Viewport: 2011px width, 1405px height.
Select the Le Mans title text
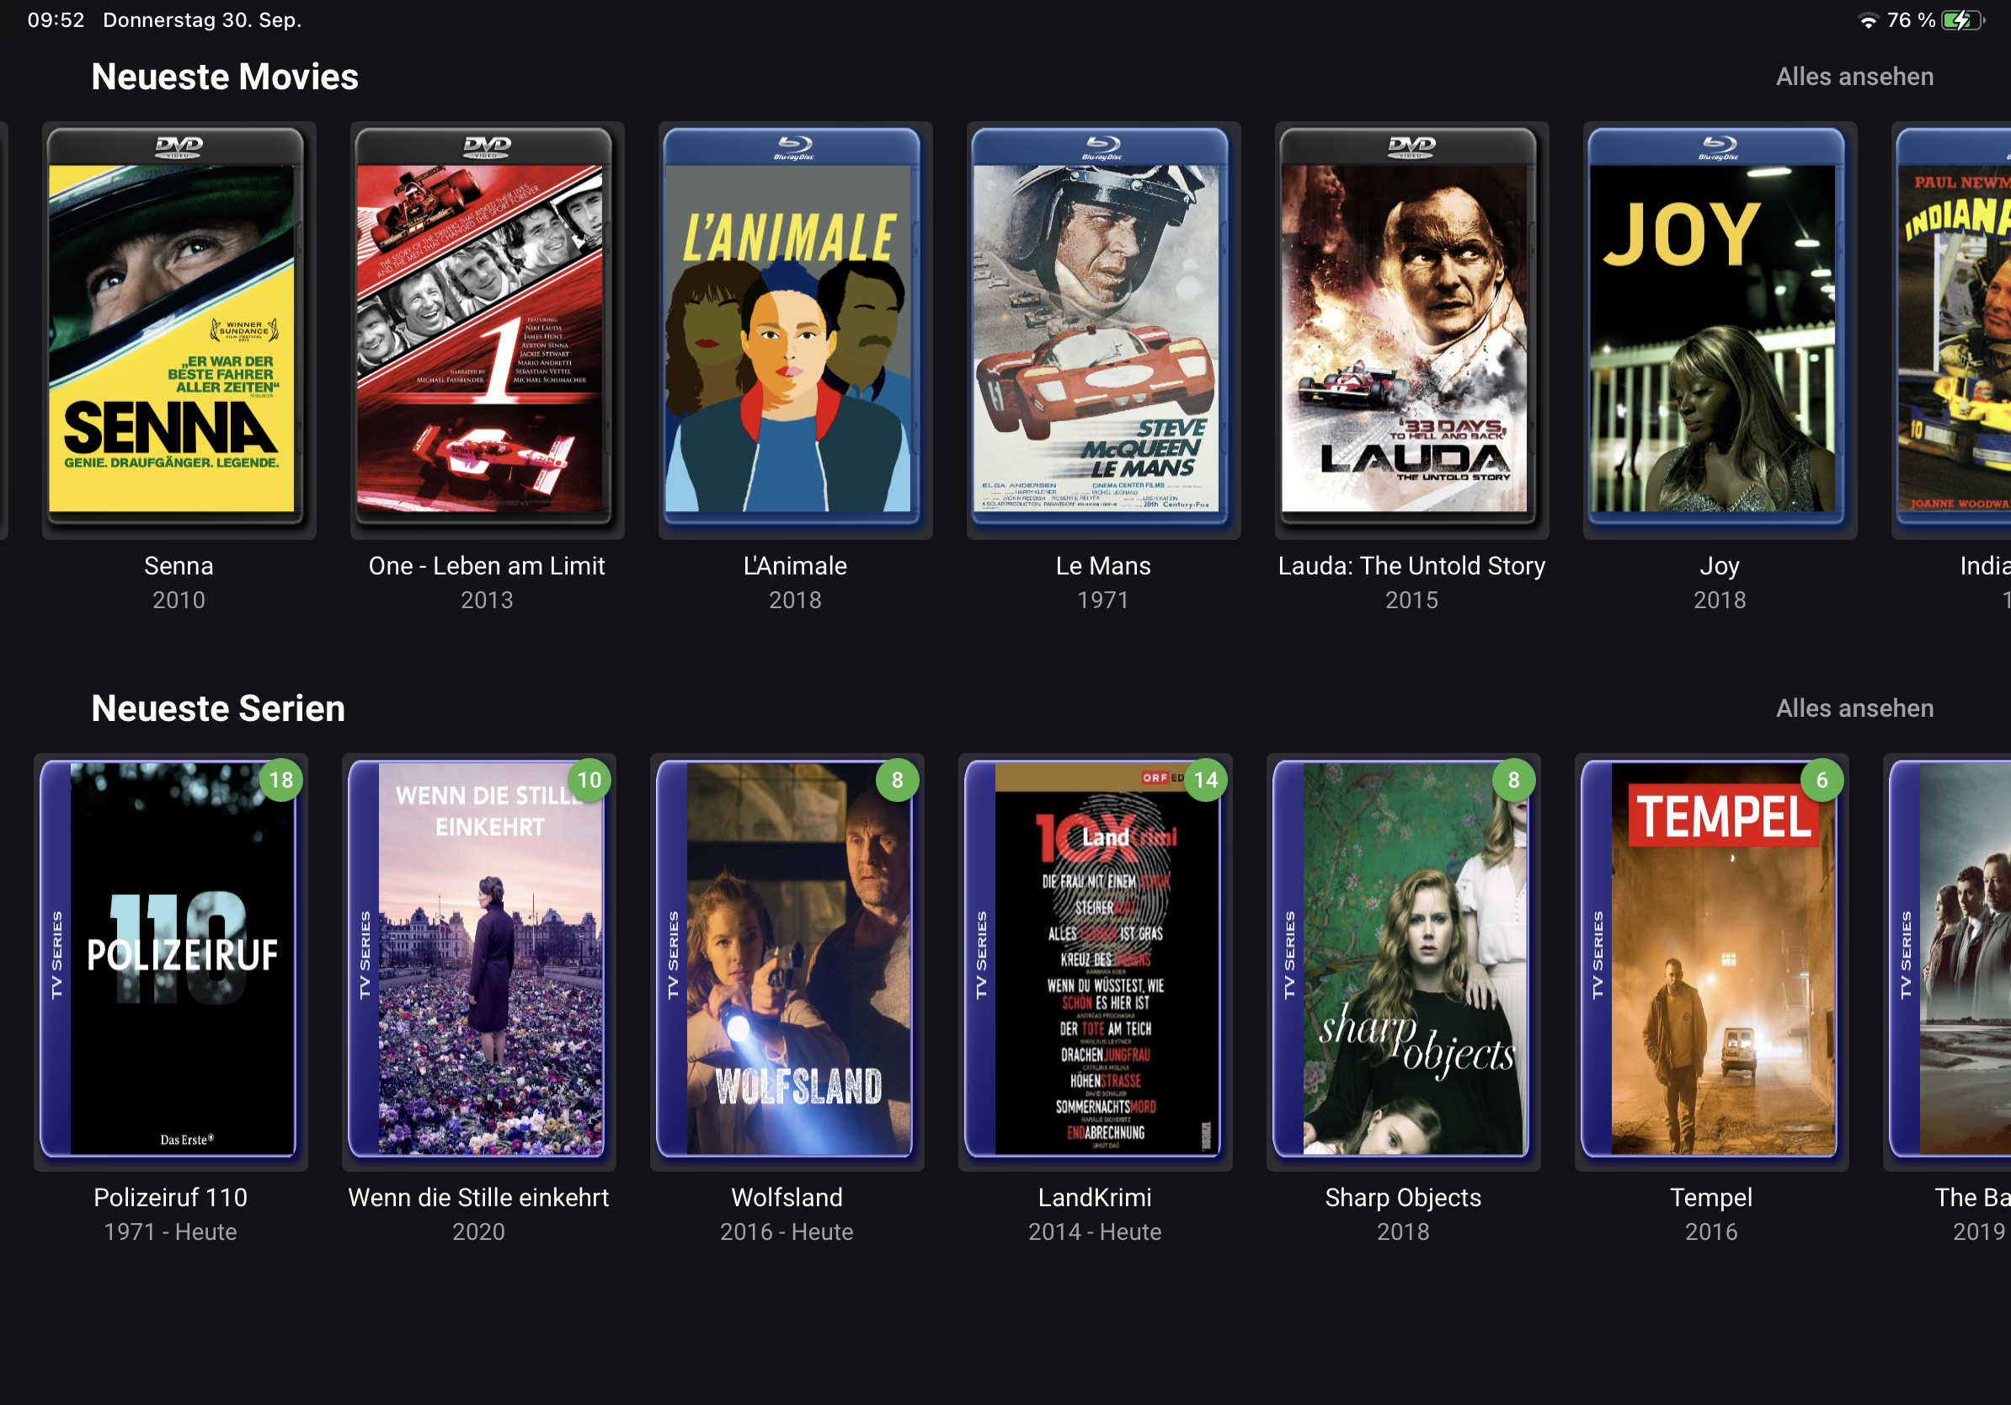point(1103,566)
